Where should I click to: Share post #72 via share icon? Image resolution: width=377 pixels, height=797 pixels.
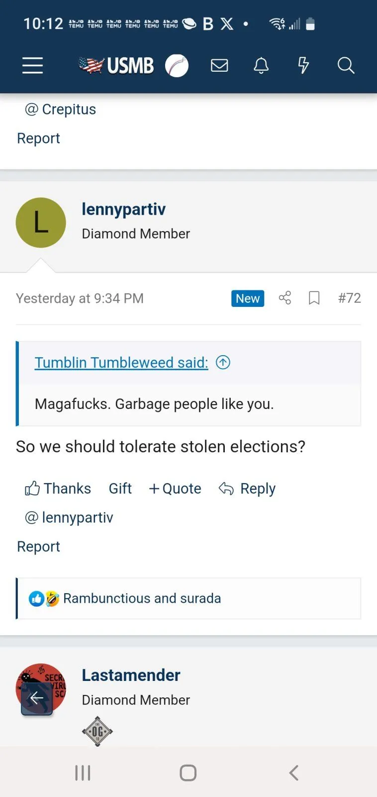285,298
